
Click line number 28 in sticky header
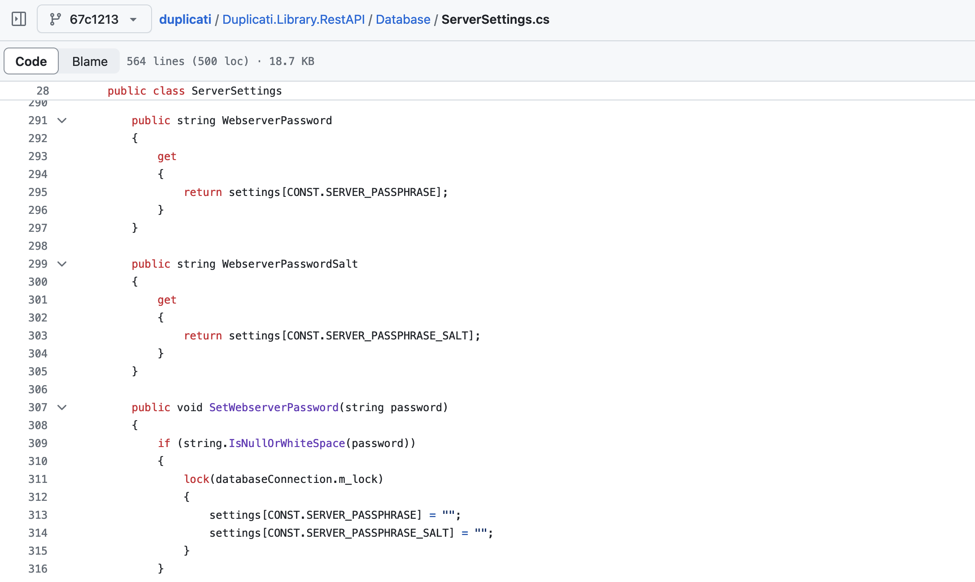[x=43, y=91]
